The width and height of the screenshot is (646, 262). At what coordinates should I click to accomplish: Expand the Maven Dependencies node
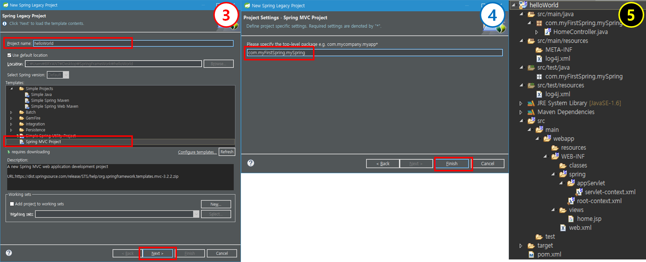(521, 112)
